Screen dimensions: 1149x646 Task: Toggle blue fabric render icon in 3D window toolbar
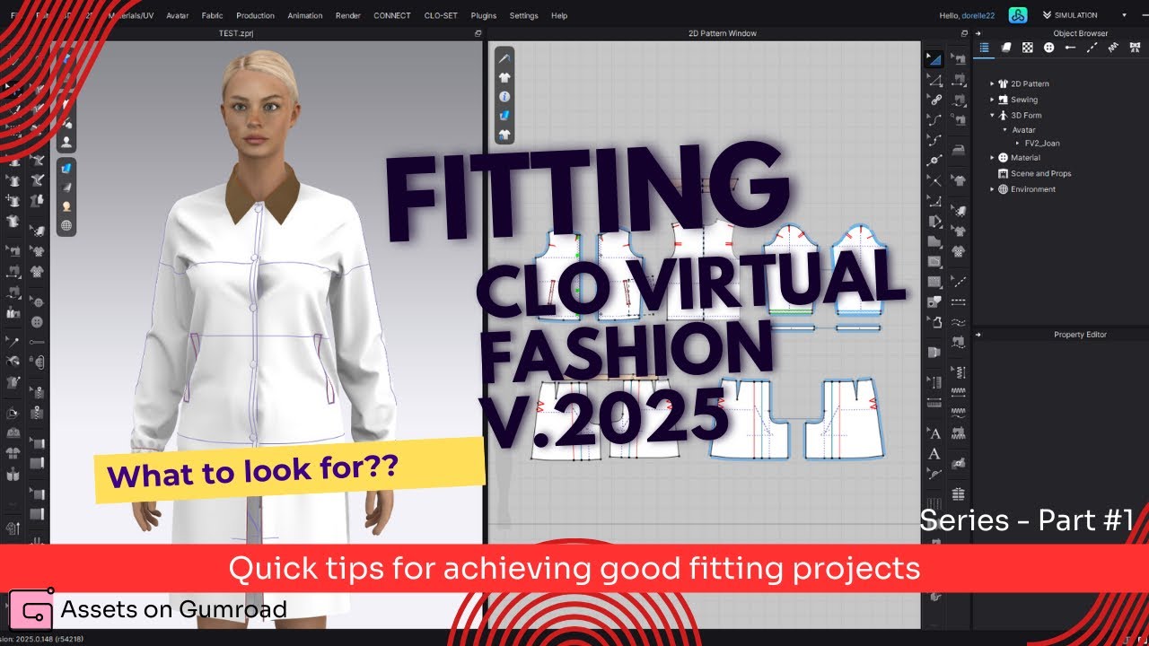click(x=66, y=168)
